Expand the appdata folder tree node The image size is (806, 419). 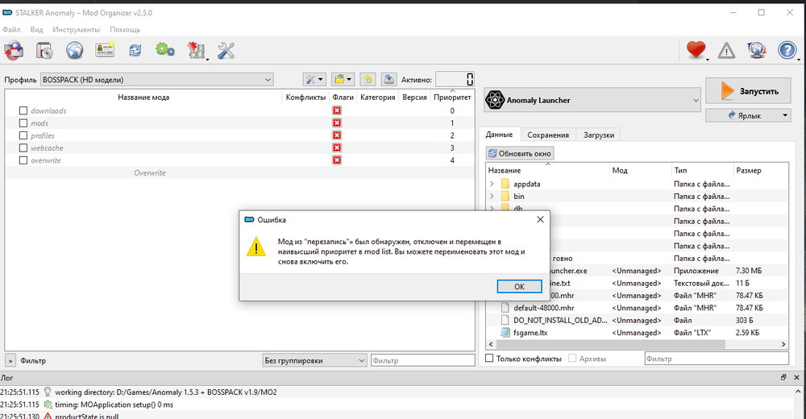tap(492, 185)
